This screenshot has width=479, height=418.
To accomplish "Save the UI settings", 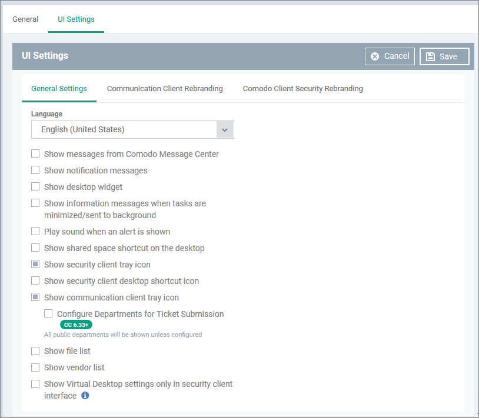I will click(x=444, y=56).
